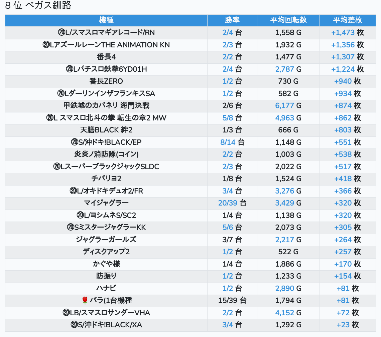The width and height of the screenshot is (381, 337).
Task: Click the ⑳ symbol before L/スマスロマギアレコード/RN
Action: tap(61, 33)
